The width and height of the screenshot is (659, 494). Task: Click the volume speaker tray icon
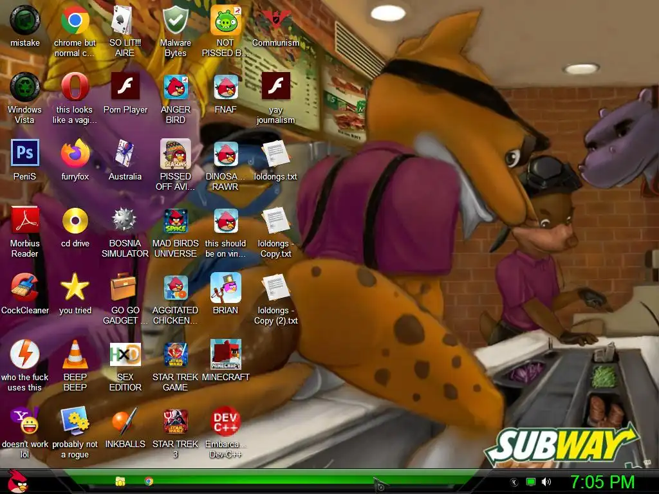[546, 482]
